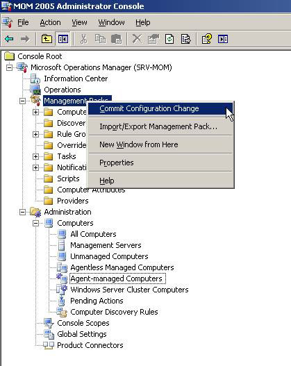291x366 pixels.
Task: Click the All Computers icon
Action: (62, 234)
